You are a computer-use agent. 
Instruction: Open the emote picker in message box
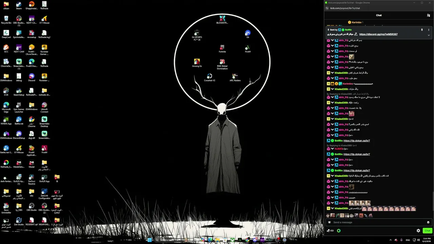[x=428, y=222]
